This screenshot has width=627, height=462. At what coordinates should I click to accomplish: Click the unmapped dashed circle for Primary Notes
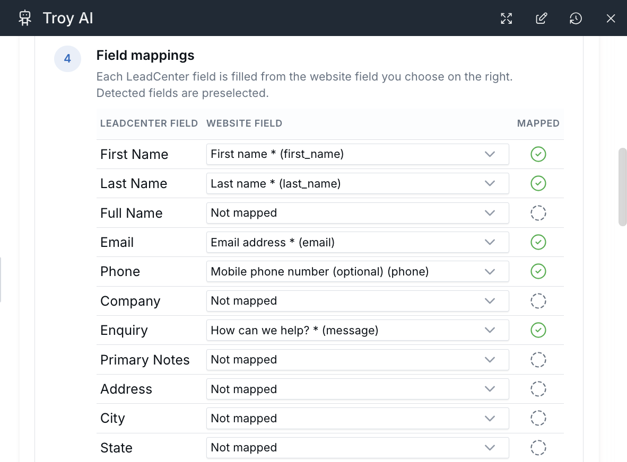[538, 360]
